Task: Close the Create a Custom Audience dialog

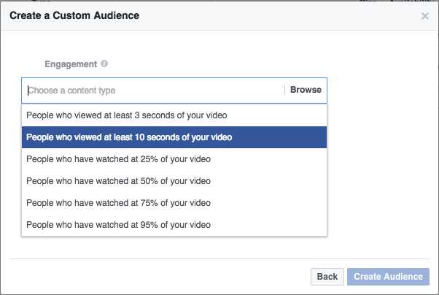Action: (425, 15)
